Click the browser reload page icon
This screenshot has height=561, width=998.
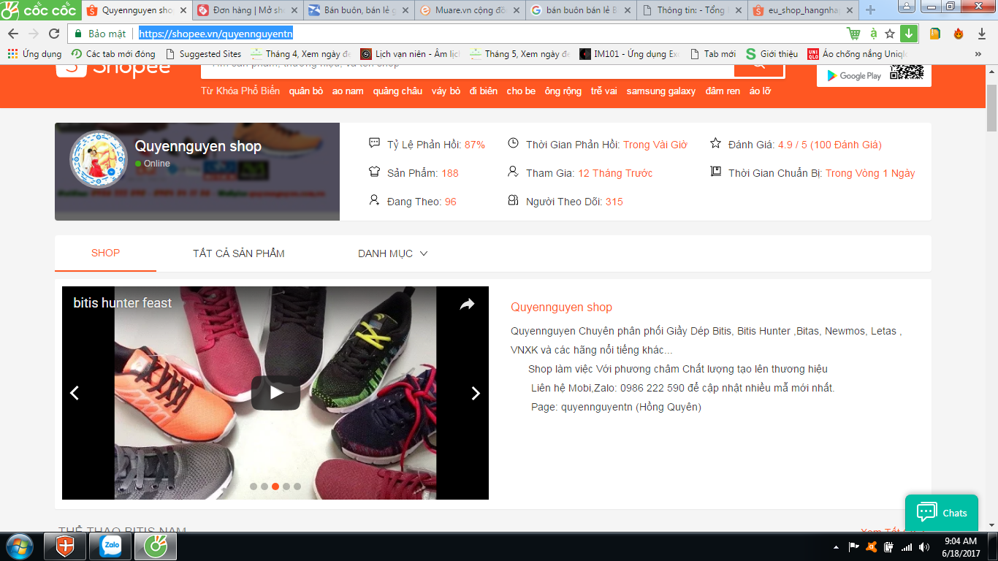click(54, 34)
